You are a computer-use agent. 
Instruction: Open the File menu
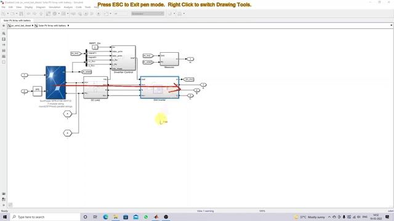pos(4,7)
